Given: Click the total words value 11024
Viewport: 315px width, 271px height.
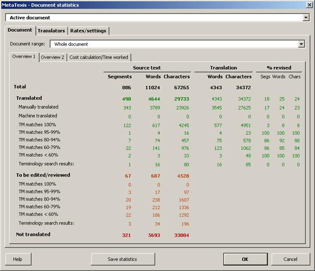Looking at the screenshot, I should point(153,88).
